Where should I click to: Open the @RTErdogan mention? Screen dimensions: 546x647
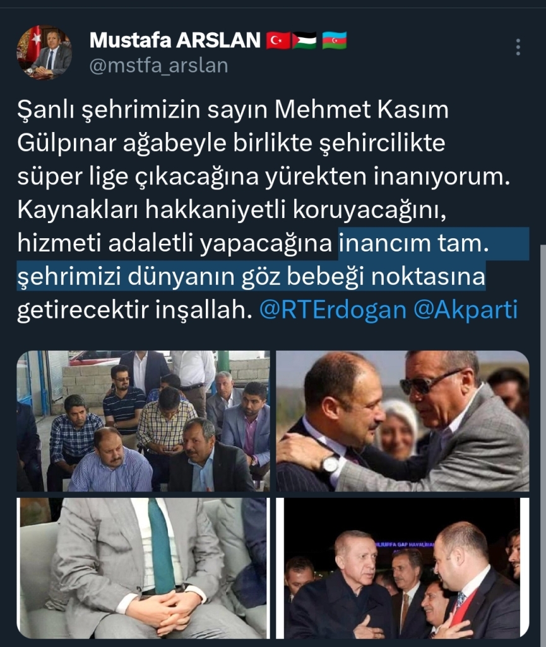tap(333, 310)
